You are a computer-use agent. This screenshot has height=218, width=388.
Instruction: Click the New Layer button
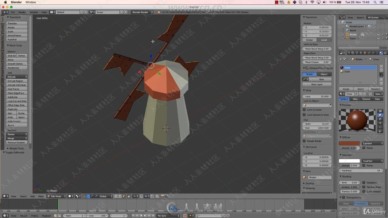[x=317, y=84]
